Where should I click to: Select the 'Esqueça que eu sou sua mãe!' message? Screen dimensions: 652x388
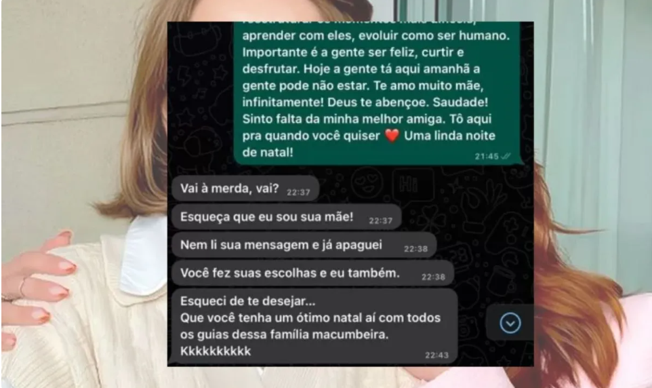(287, 217)
